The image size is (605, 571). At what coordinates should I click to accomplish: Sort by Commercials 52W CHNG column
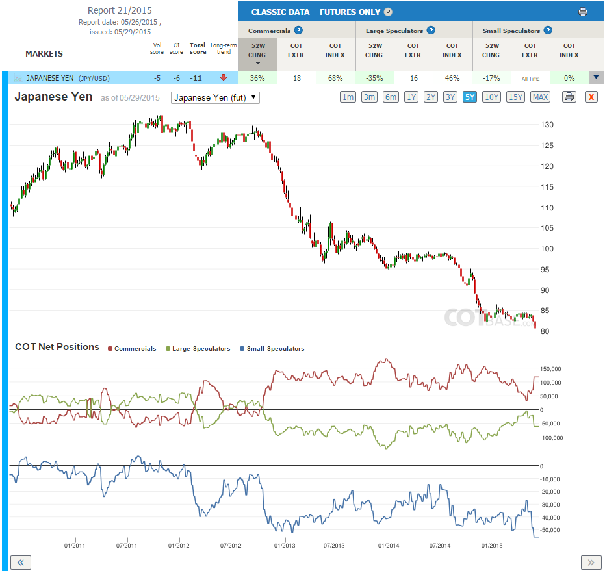point(258,54)
